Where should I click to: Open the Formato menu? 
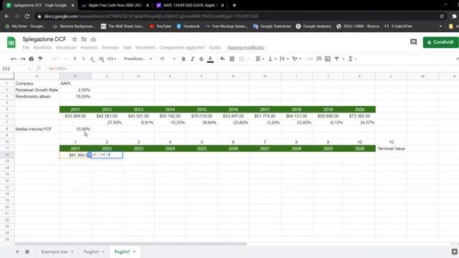click(x=110, y=47)
